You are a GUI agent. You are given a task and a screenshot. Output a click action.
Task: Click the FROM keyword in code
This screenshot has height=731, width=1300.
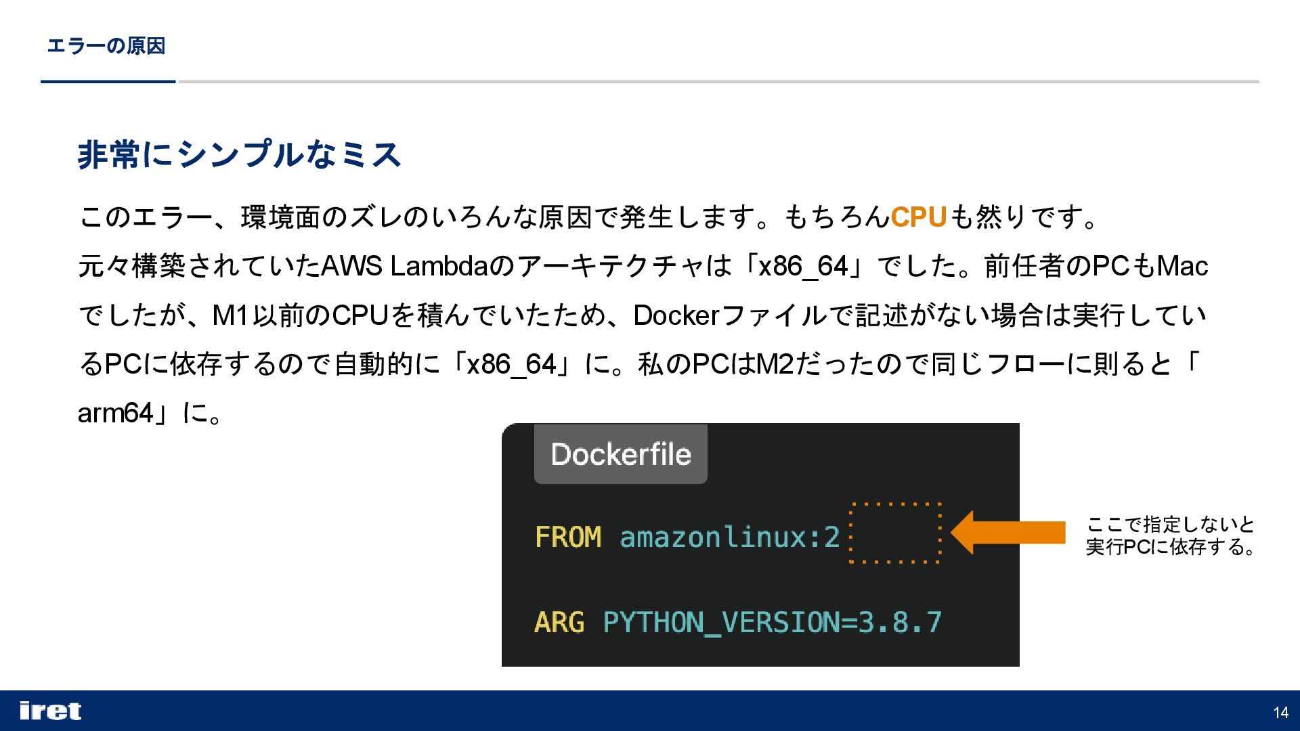[568, 537]
